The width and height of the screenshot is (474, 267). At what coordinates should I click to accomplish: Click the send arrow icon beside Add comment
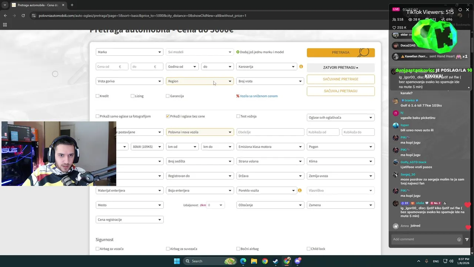coord(467,240)
